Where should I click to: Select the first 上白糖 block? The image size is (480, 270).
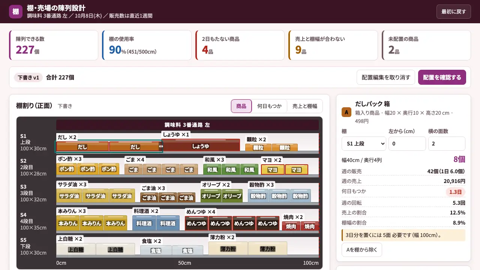click(76, 249)
